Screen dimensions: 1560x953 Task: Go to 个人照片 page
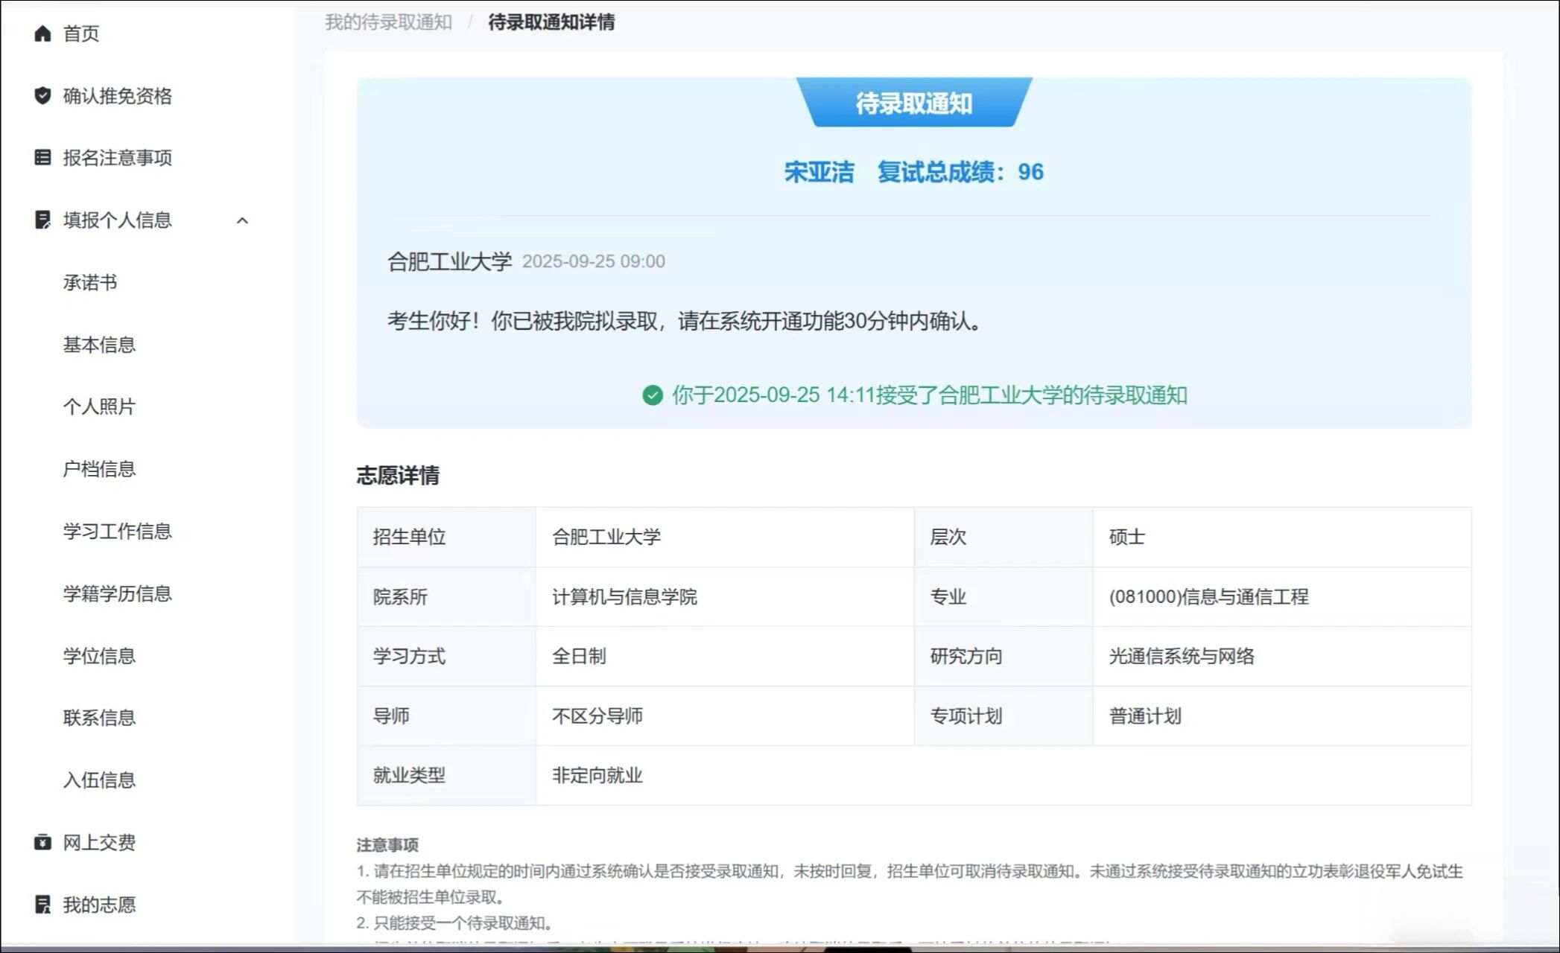click(99, 407)
